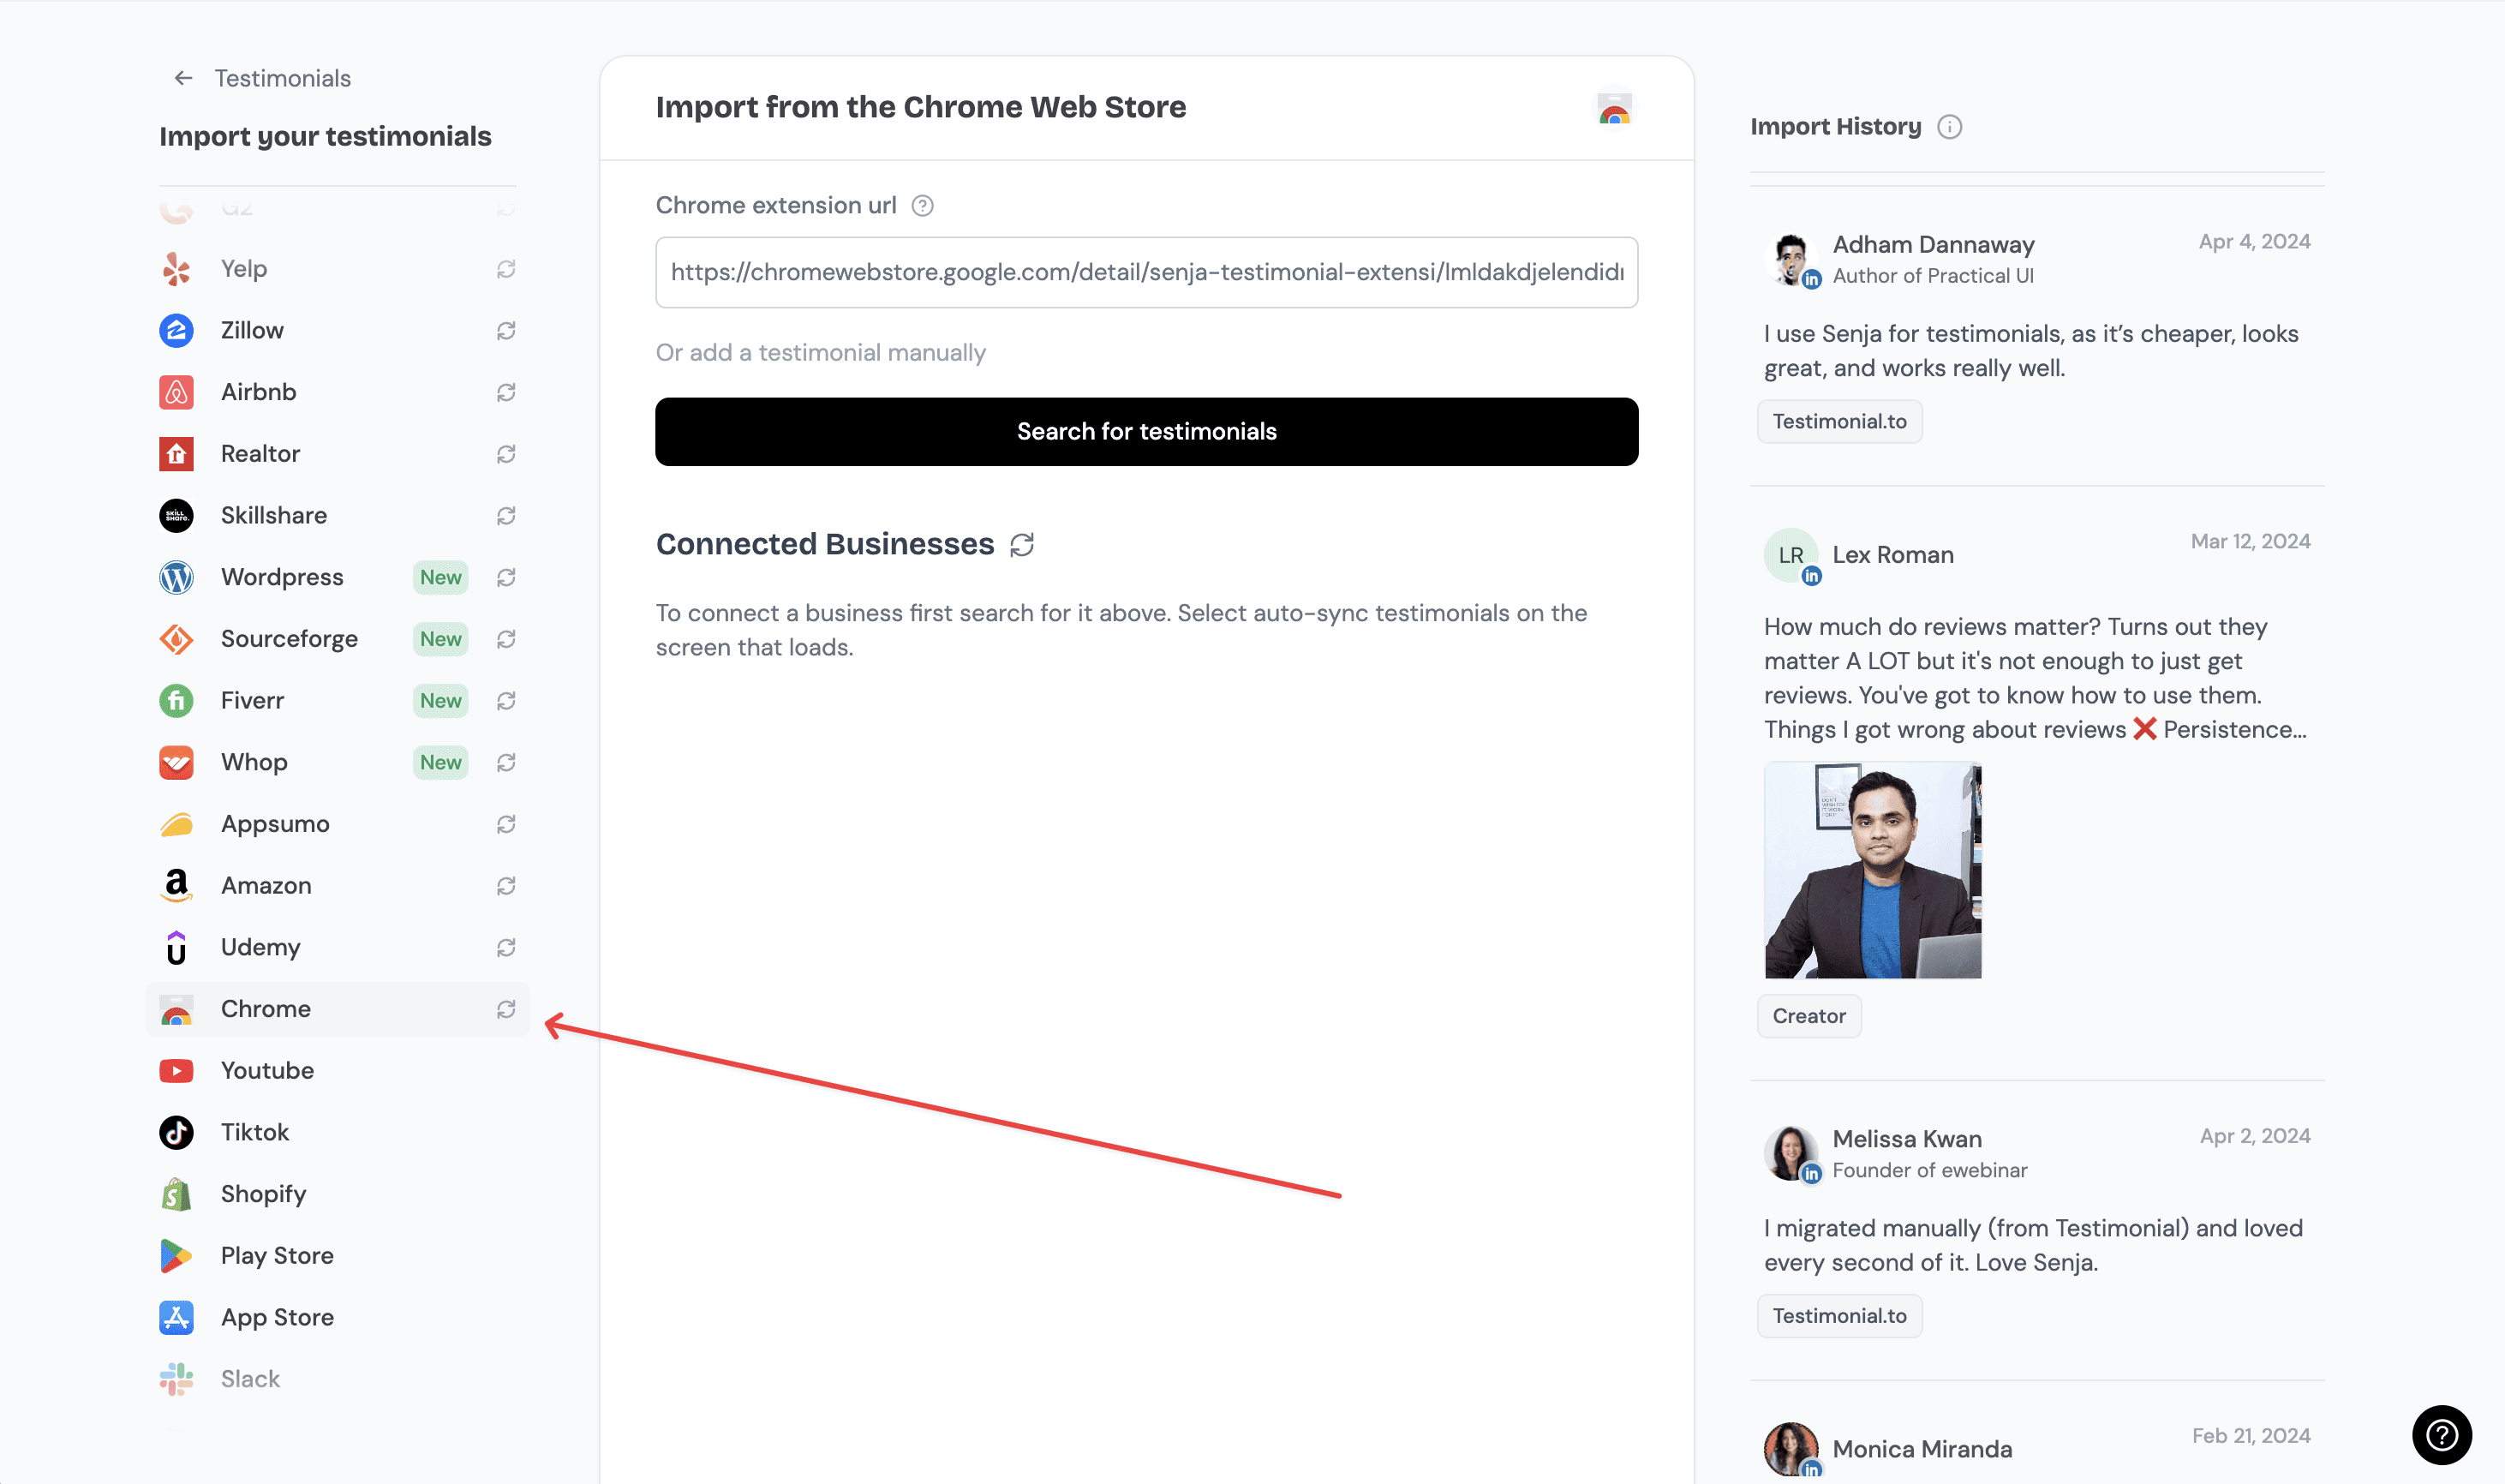Open the Shopify import source
The height and width of the screenshot is (1484, 2505).
tap(338, 1194)
